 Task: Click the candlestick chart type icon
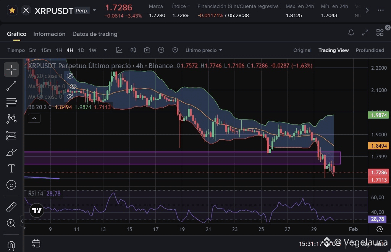pos(133,50)
